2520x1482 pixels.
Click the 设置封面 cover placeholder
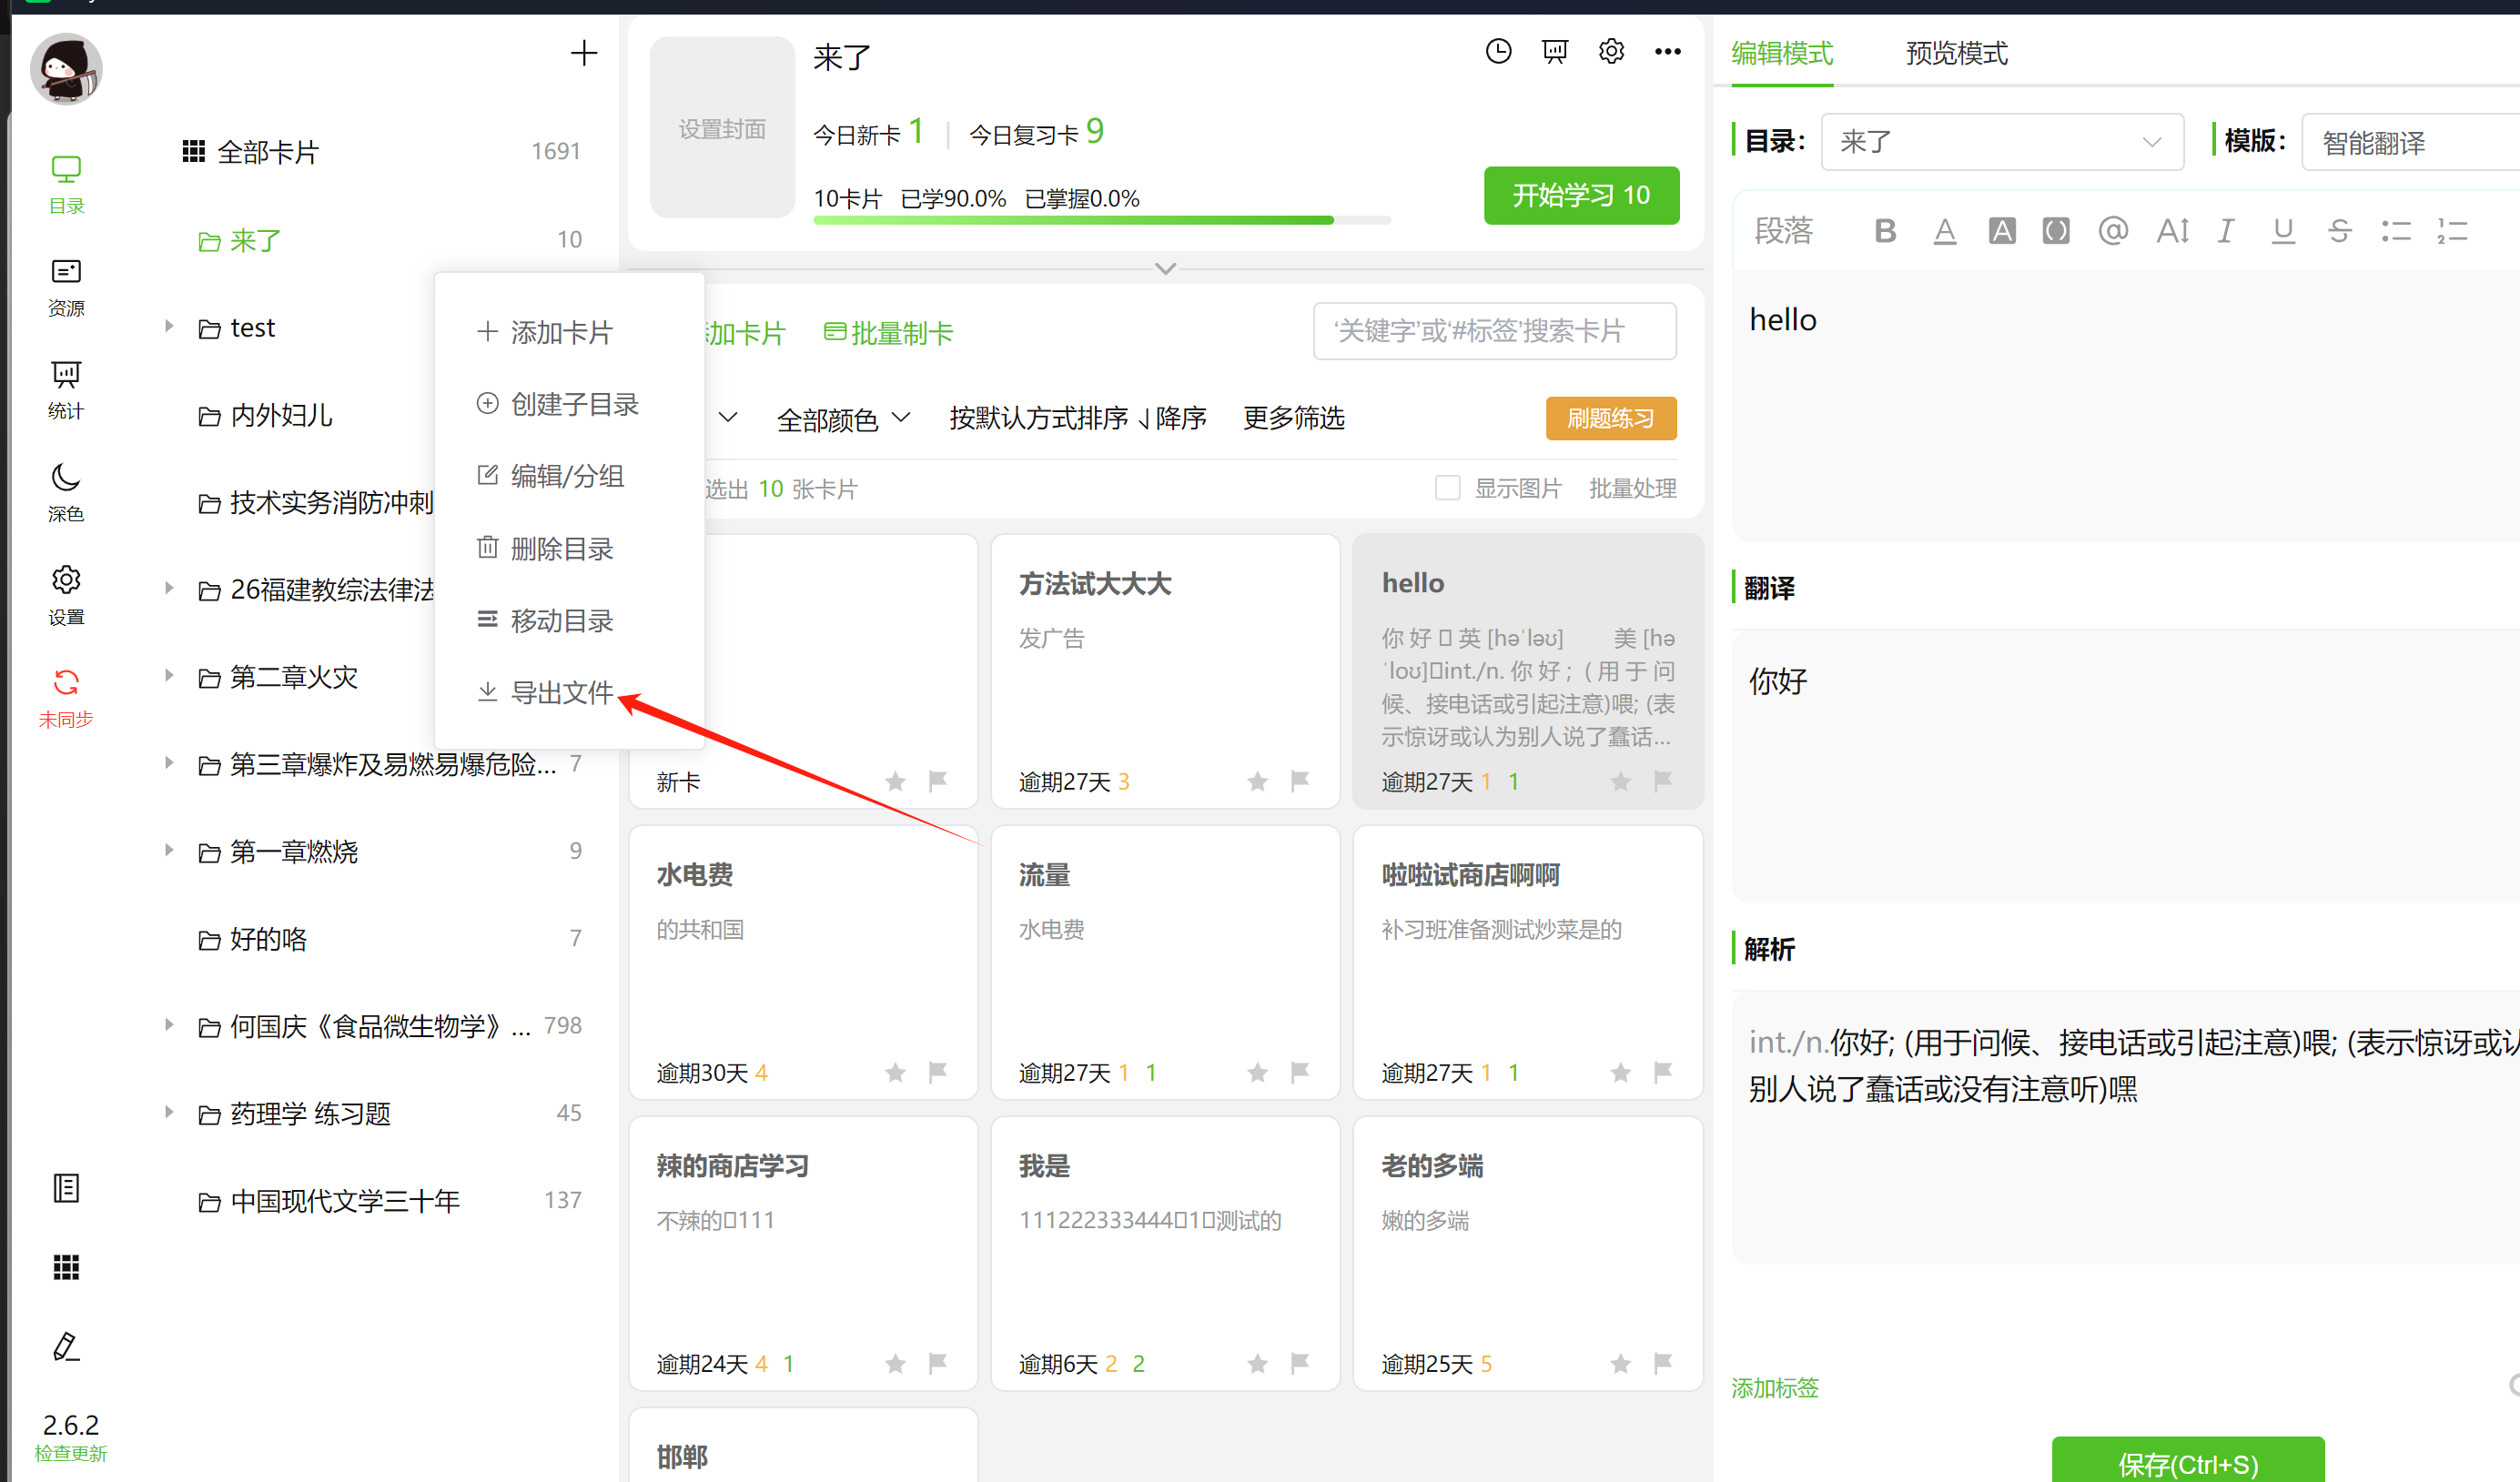tap(722, 128)
